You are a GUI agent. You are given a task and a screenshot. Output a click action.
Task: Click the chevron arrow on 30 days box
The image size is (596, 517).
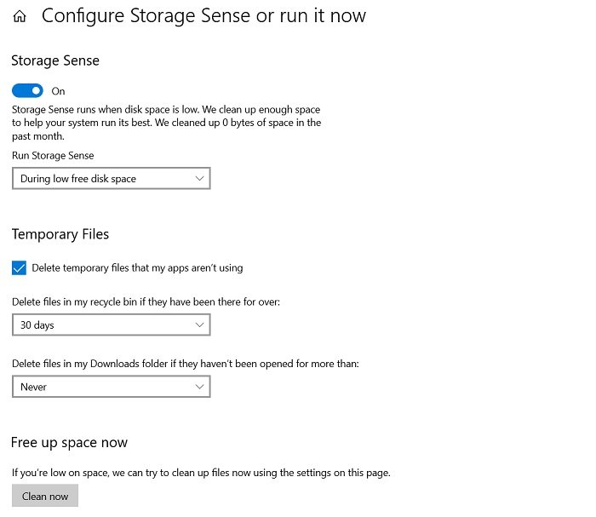pyautogui.click(x=199, y=325)
